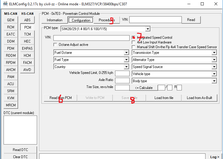
Task: Enable Octane Adjust active checkbox
Action: click(55, 45)
